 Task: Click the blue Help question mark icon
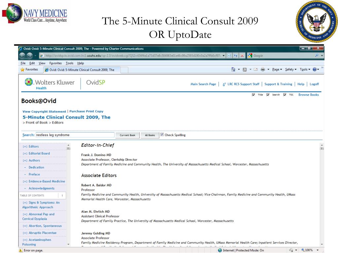[315, 69]
